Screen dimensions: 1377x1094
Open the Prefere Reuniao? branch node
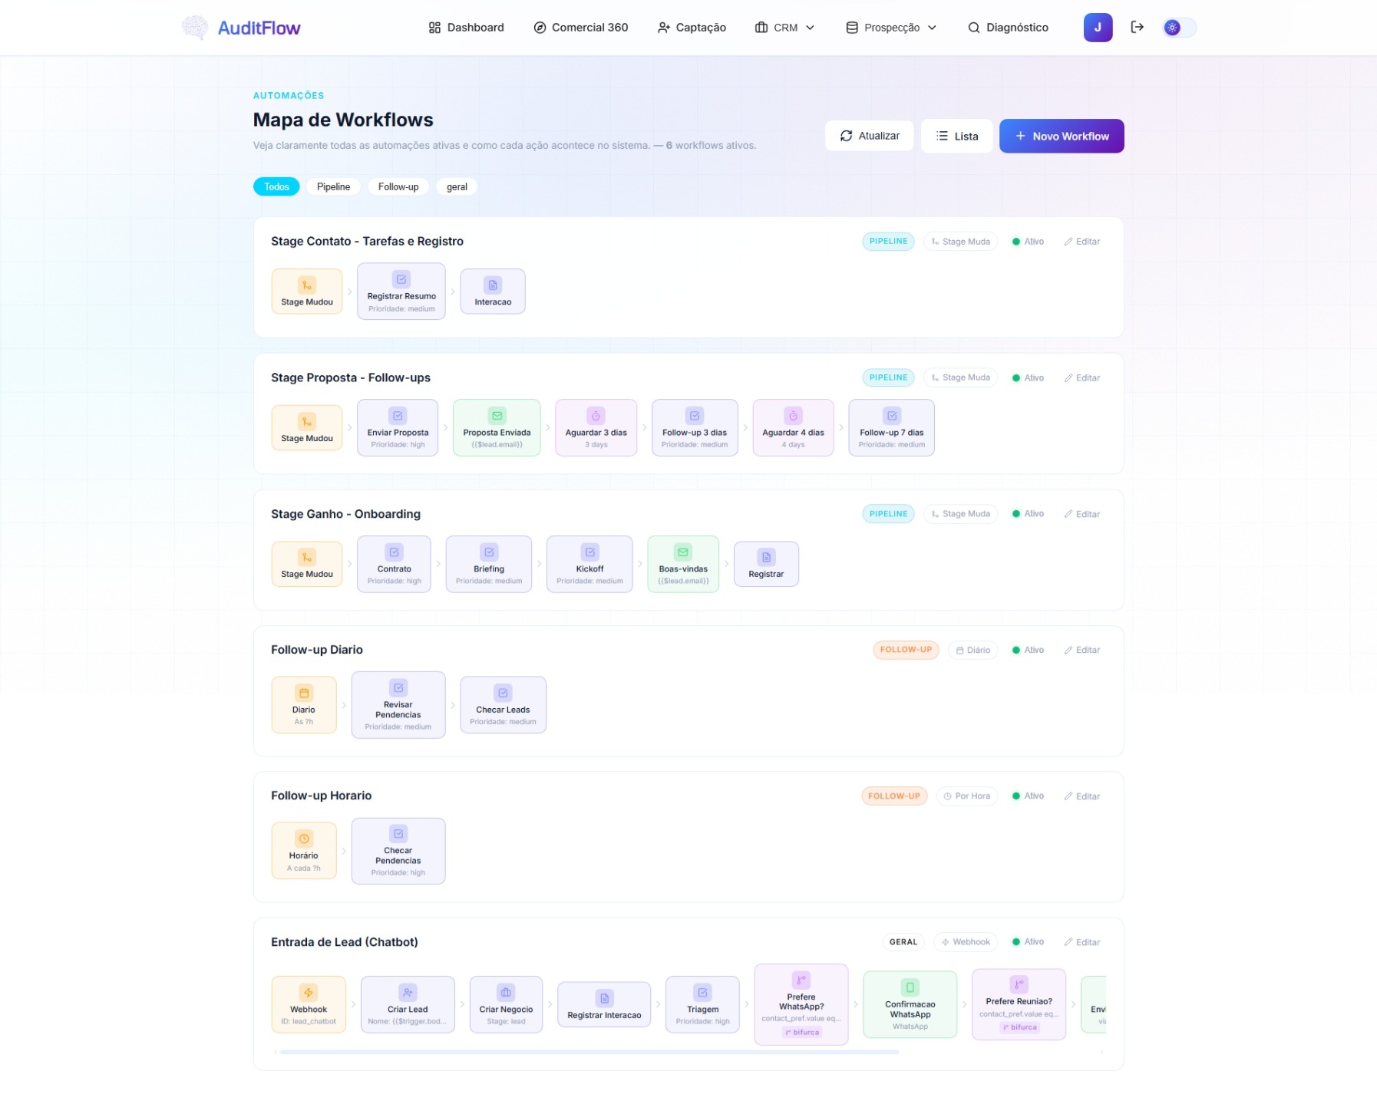(x=1019, y=1004)
